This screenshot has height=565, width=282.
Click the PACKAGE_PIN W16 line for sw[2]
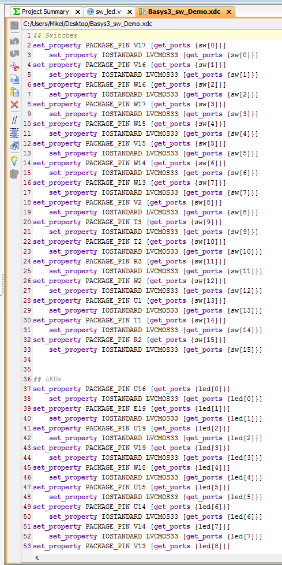(x=130, y=85)
